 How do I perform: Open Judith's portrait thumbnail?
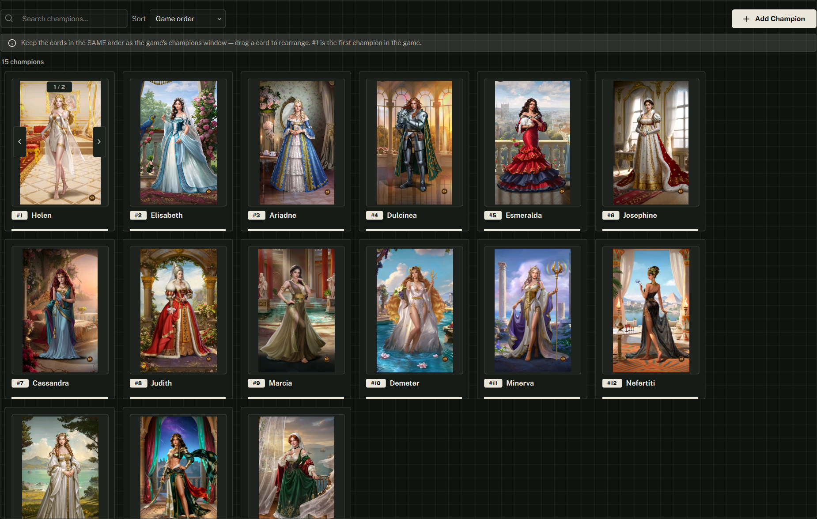point(178,311)
